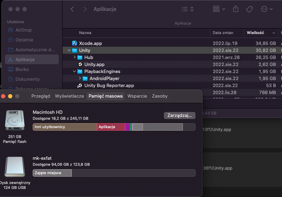
Task: Click the Ulubione sidebar heading
Action: coord(15,22)
